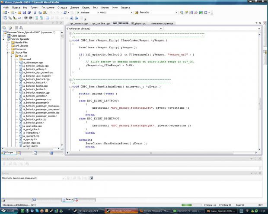
Task: Open the Game_Episodic-2005 taskbar button
Action: point(221,211)
